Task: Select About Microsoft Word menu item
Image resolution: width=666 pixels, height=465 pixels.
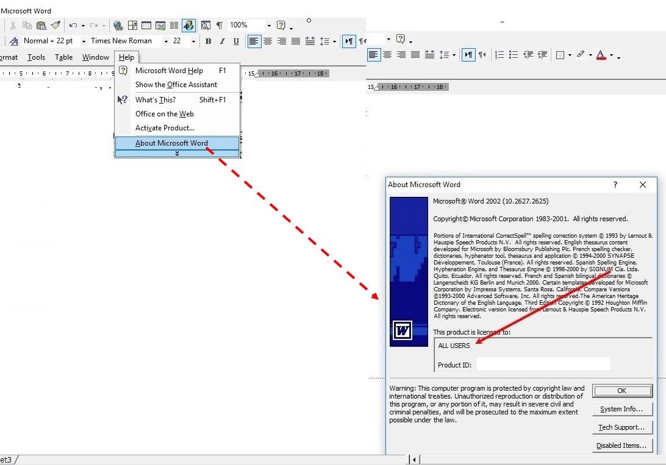Action: point(177,143)
